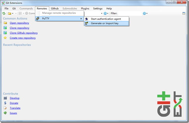The image size is (189, 123).
Task: Open the Open repository link
Action: click(19, 23)
